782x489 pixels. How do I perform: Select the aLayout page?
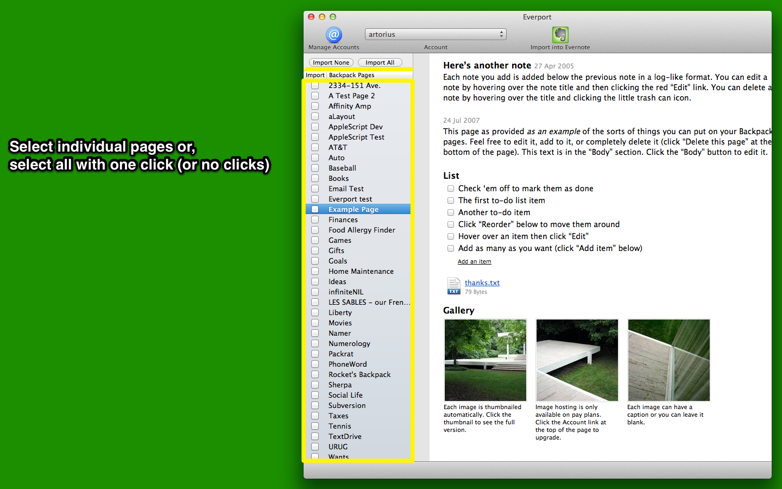pyautogui.click(x=358, y=116)
